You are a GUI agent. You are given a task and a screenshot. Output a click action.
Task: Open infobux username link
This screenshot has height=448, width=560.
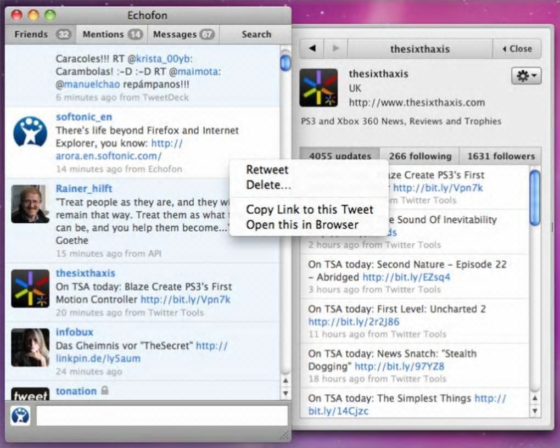[74, 332]
